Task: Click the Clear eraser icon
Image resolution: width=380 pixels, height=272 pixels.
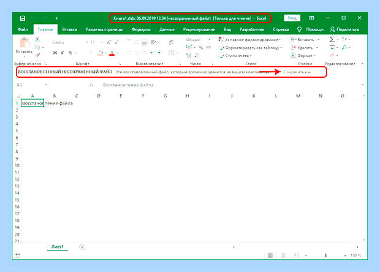Action: coord(332,56)
